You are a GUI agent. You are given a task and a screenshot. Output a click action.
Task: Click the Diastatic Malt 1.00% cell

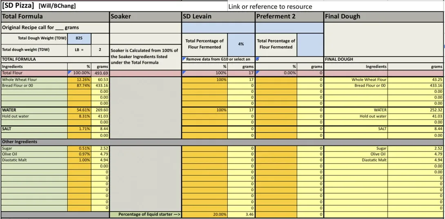(x=79, y=160)
